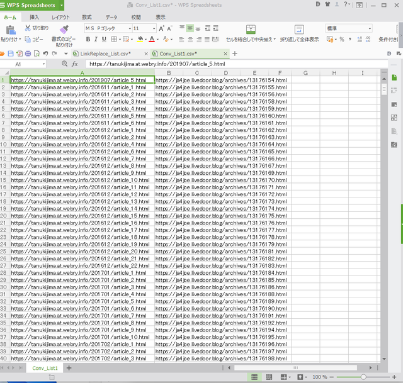
Task: Apply bottom vertical alignment
Action: [198, 28]
